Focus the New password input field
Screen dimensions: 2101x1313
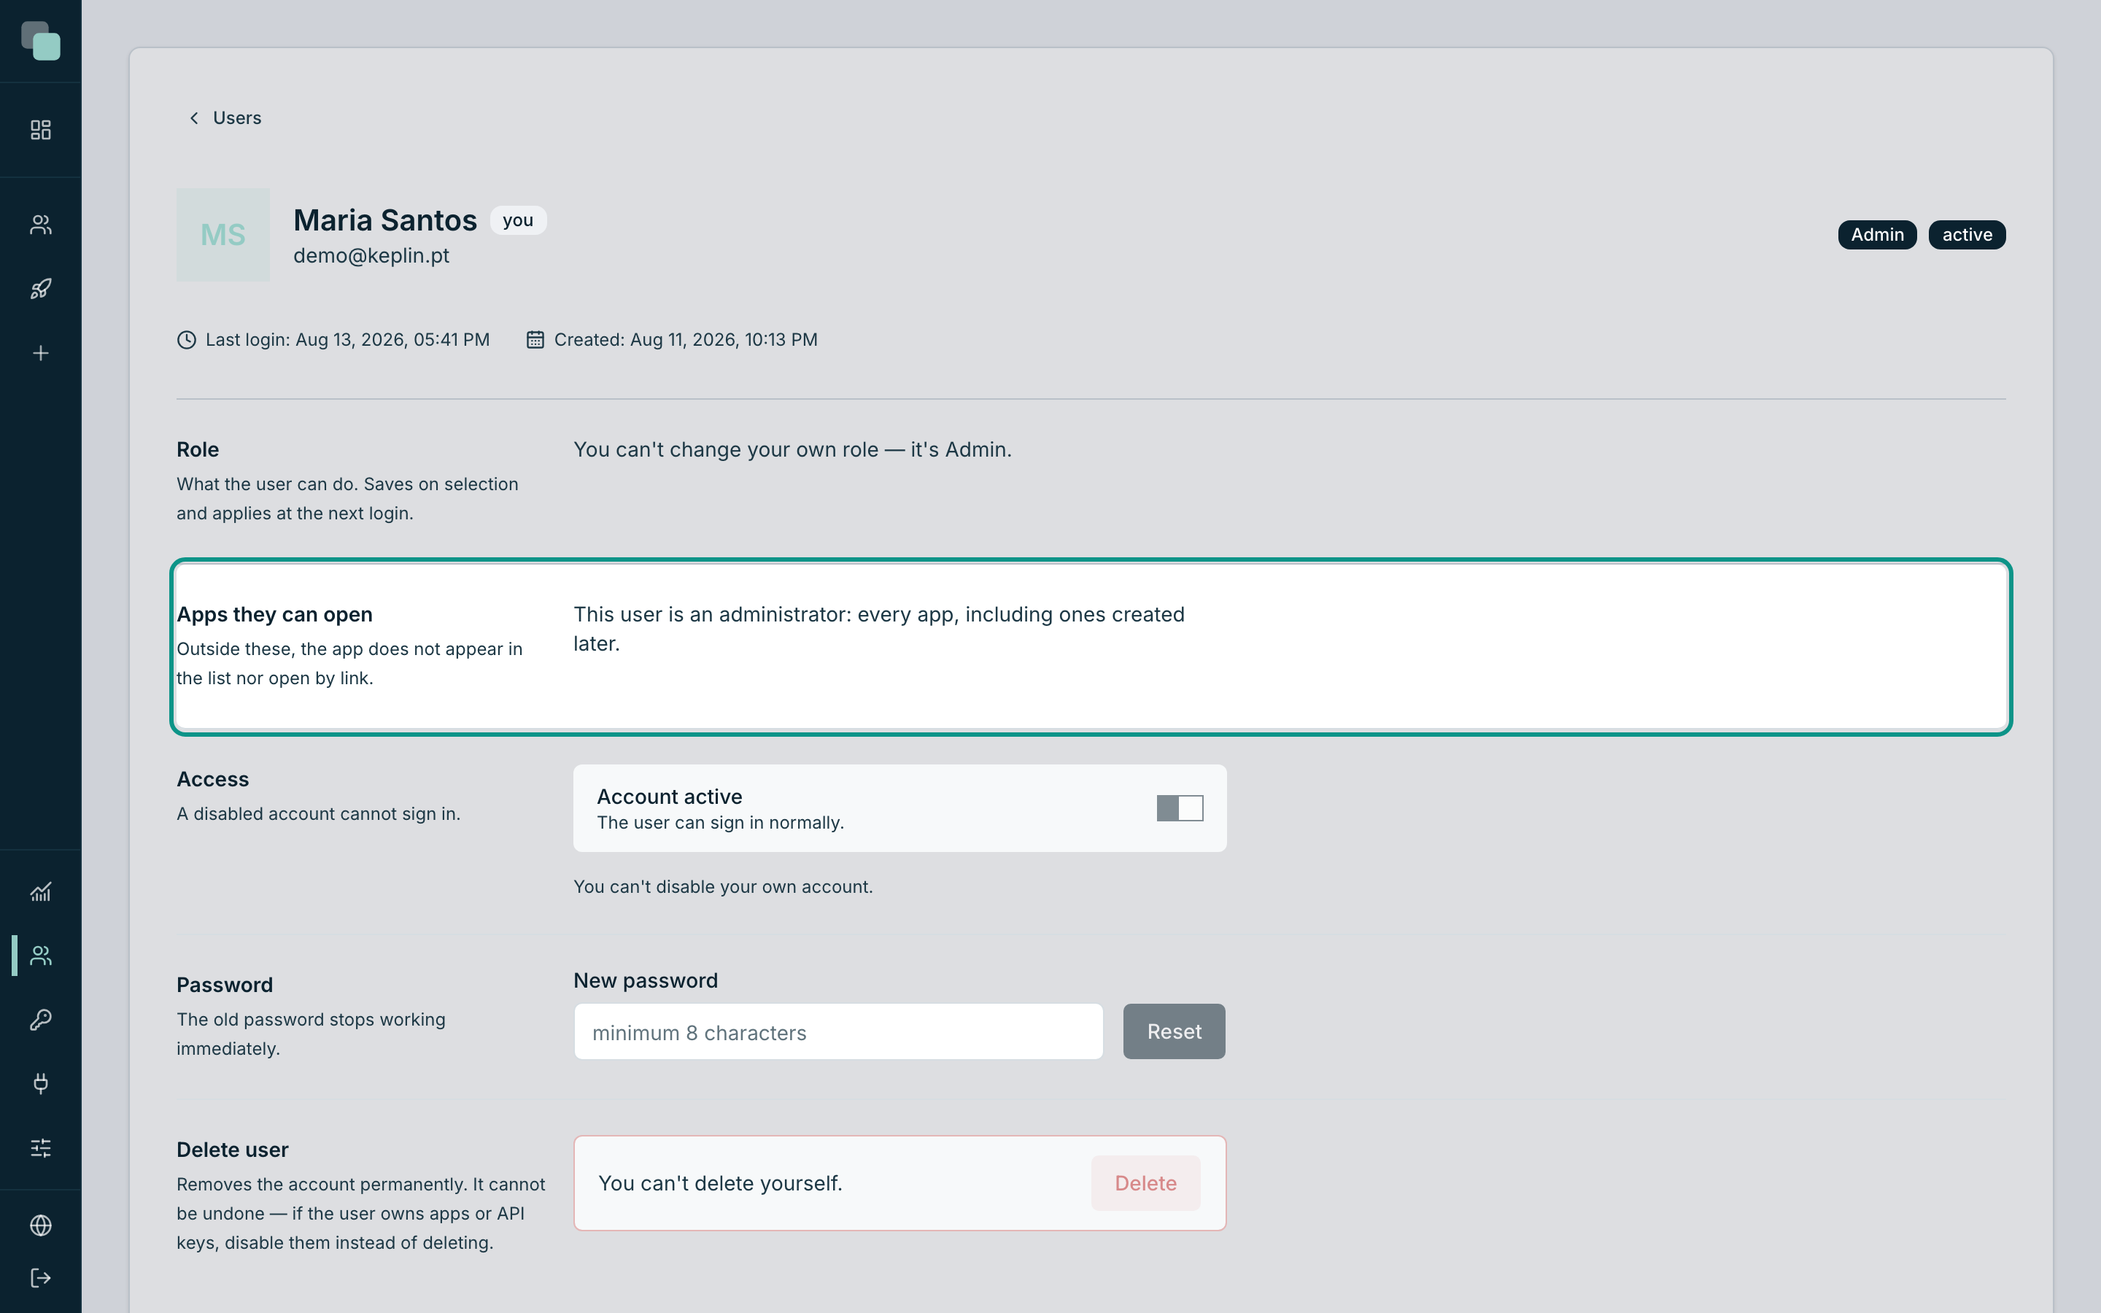pyautogui.click(x=837, y=1031)
